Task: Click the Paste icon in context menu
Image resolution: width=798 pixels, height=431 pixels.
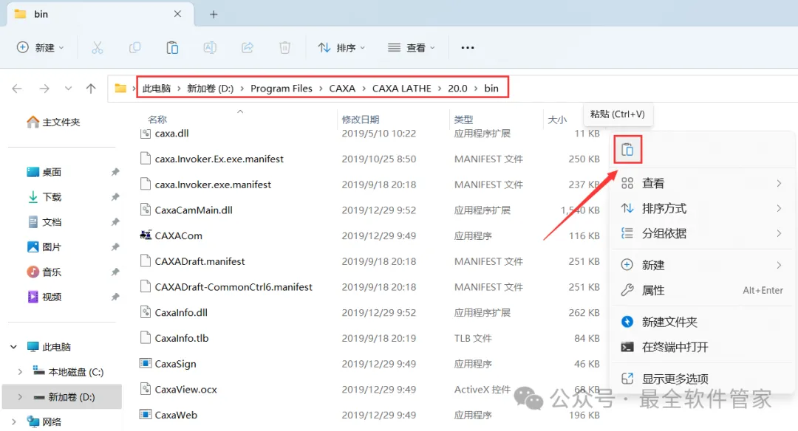Action: coord(627,149)
